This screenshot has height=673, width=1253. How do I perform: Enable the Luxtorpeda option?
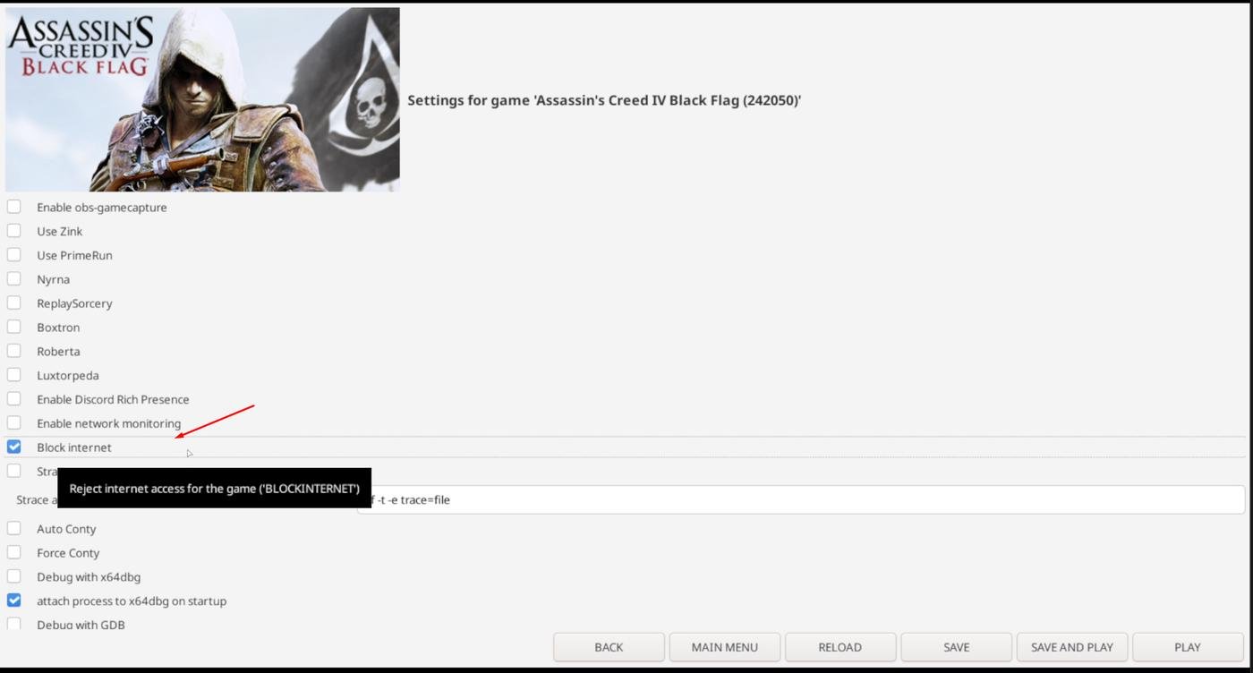point(14,375)
